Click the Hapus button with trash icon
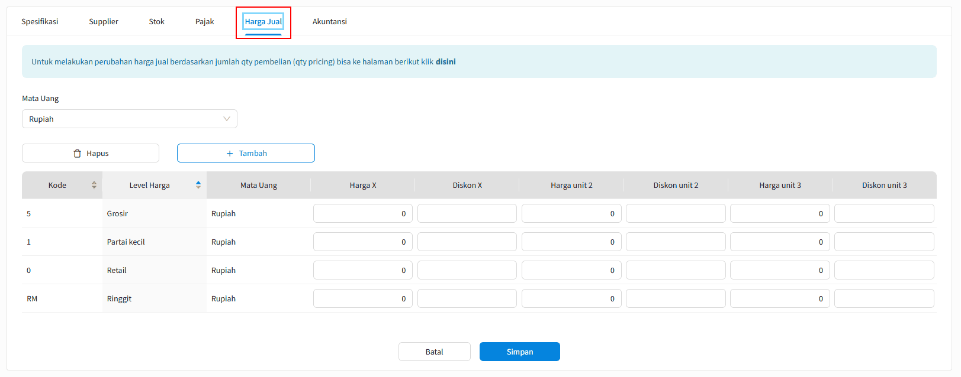This screenshot has height=377, width=961. point(91,153)
